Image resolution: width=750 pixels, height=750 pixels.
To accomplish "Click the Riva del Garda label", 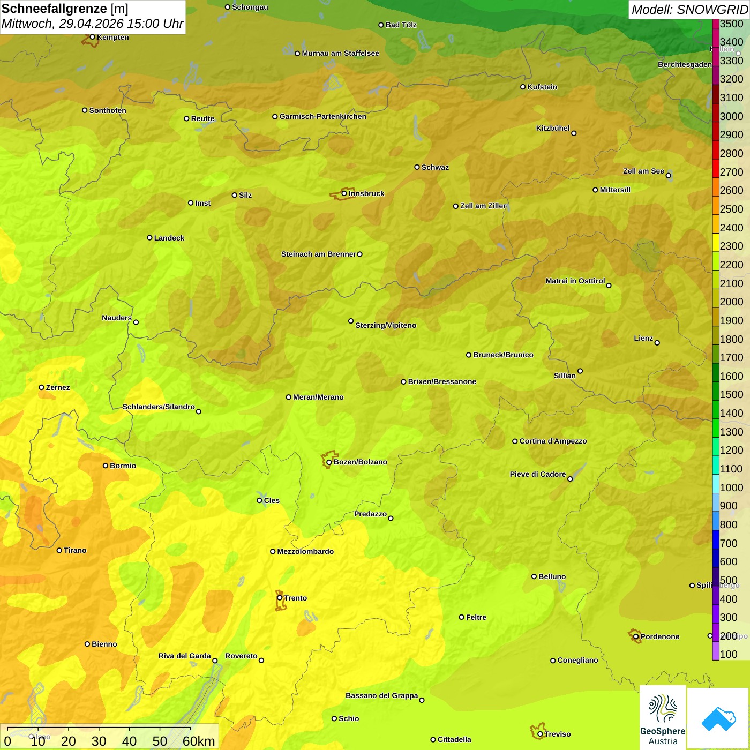I will click(185, 656).
